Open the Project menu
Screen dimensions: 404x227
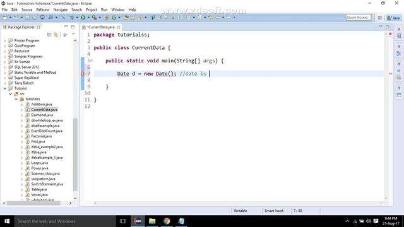(91, 10)
